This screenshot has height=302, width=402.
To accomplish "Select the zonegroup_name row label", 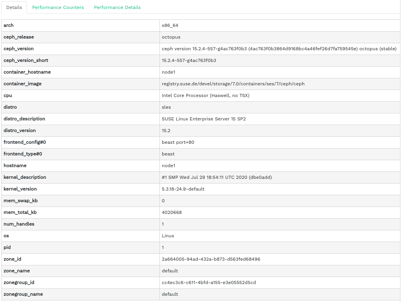I will tap(23, 294).
